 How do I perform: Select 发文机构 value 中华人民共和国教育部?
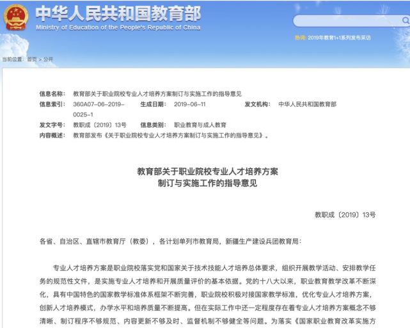tap(307, 104)
